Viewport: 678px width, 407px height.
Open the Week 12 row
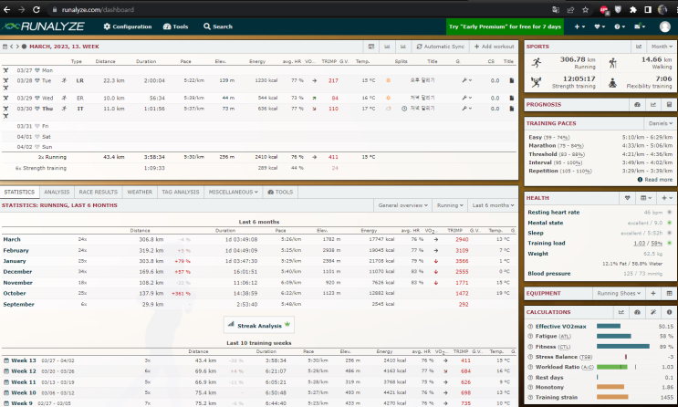pyautogui.click(x=258, y=371)
